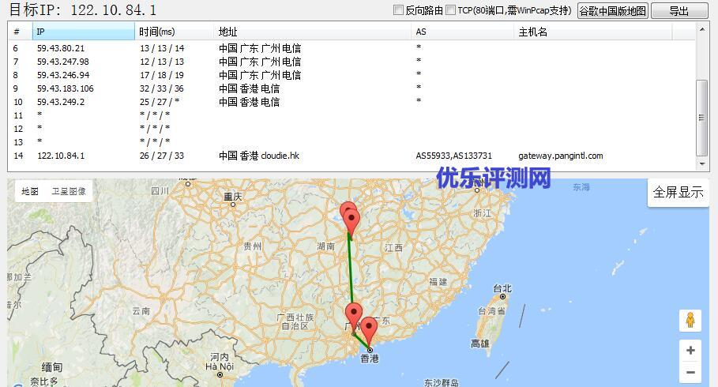Click the 主机名 column header

(592, 32)
